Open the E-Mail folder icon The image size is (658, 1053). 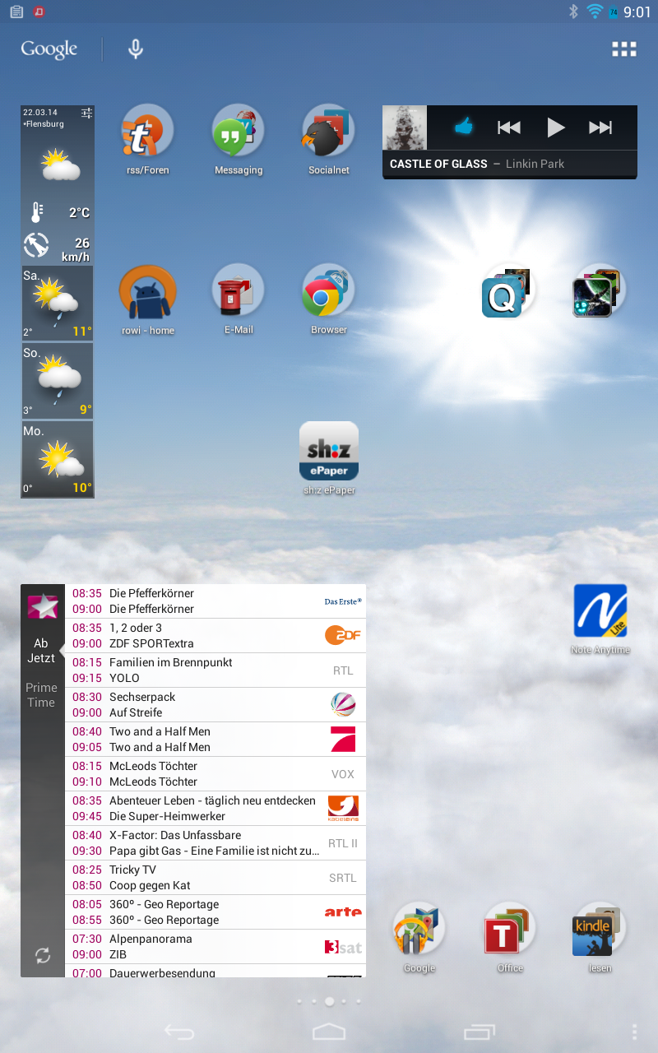[238, 294]
